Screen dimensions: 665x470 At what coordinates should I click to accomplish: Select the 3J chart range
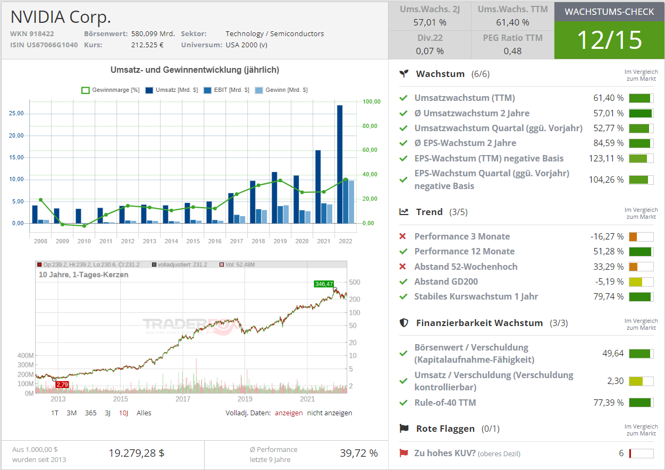coord(107,413)
